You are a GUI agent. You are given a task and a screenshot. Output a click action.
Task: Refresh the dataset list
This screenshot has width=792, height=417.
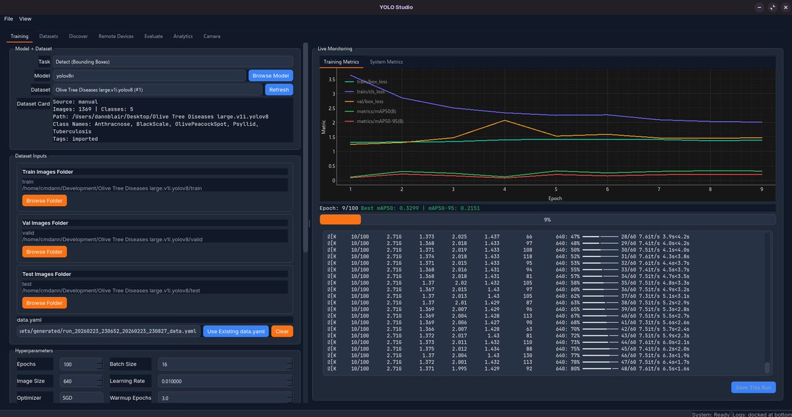tap(279, 90)
